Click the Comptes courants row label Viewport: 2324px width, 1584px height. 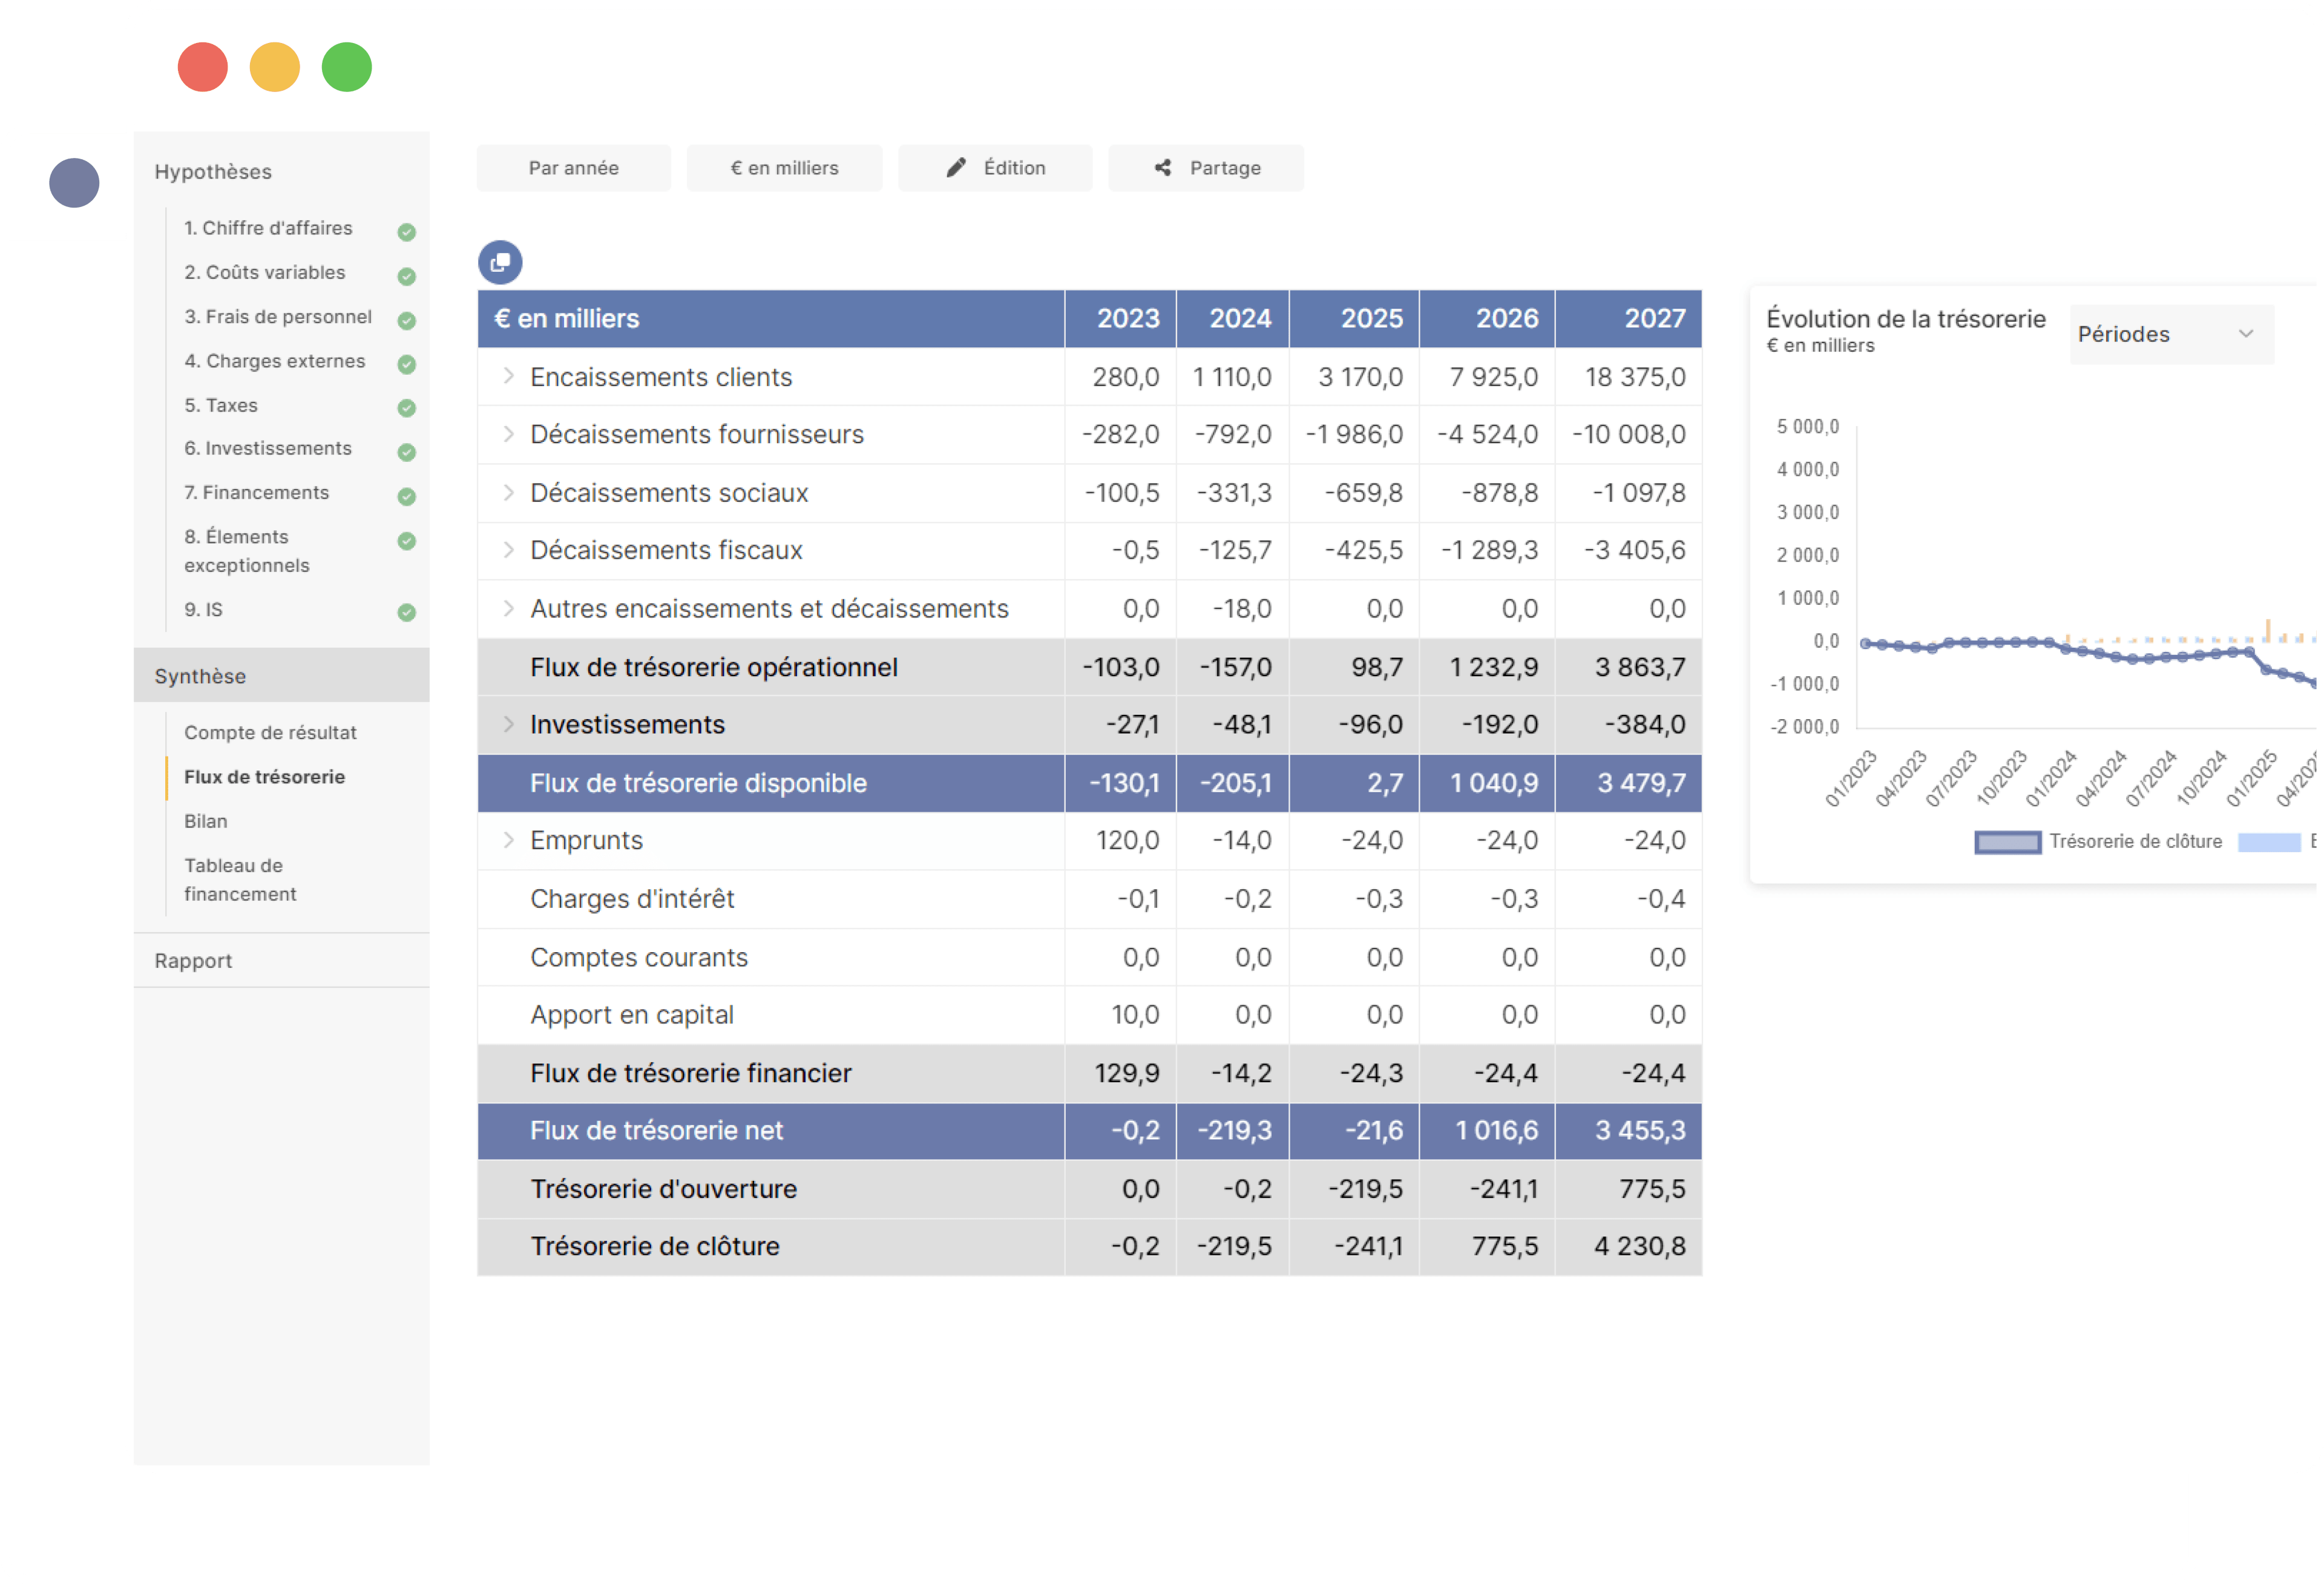coord(638,957)
